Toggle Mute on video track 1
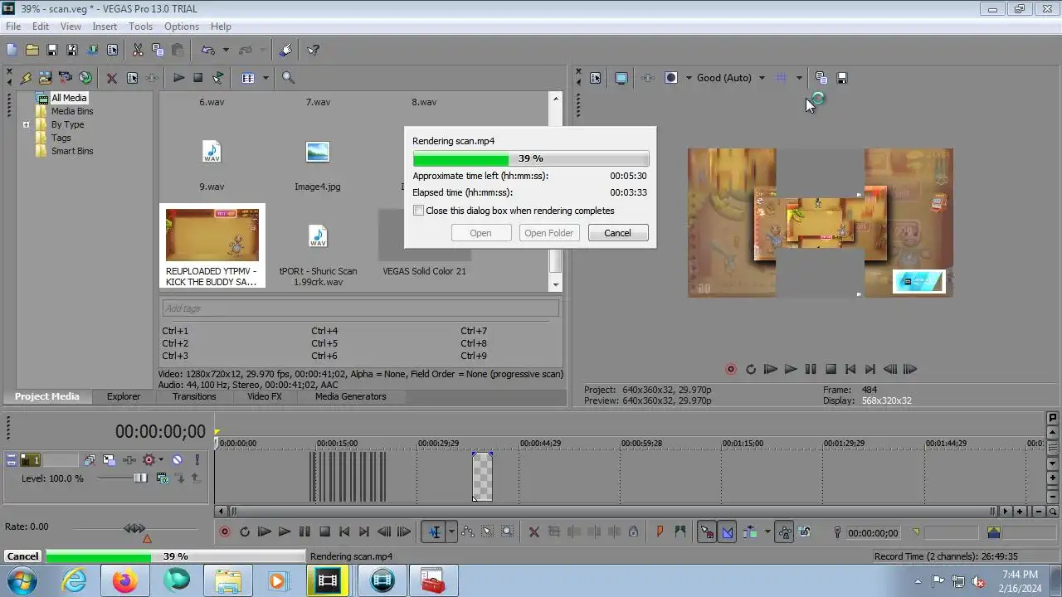 (x=177, y=460)
